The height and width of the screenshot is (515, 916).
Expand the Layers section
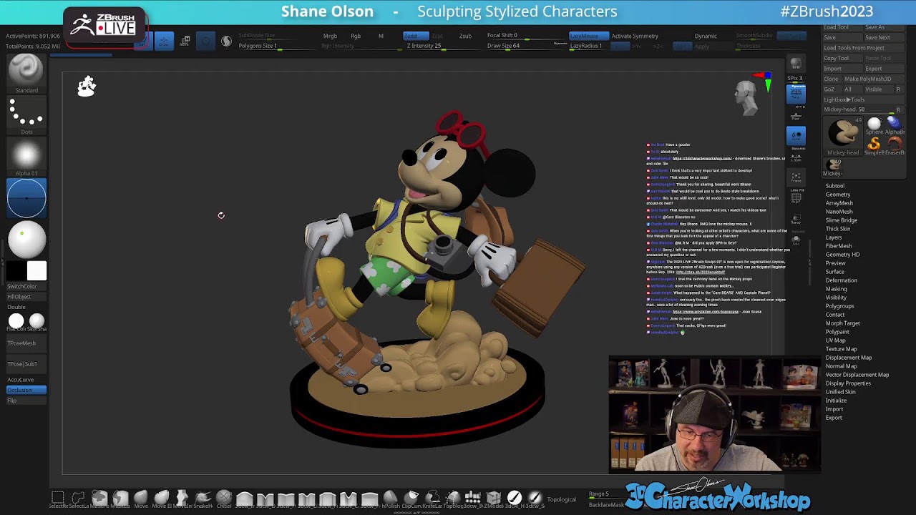tap(834, 237)
